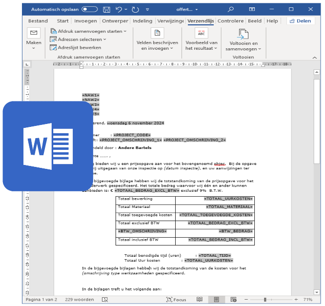
Task: Click the TOTAAL_TIJD merge field
Action: coord(215,255)
